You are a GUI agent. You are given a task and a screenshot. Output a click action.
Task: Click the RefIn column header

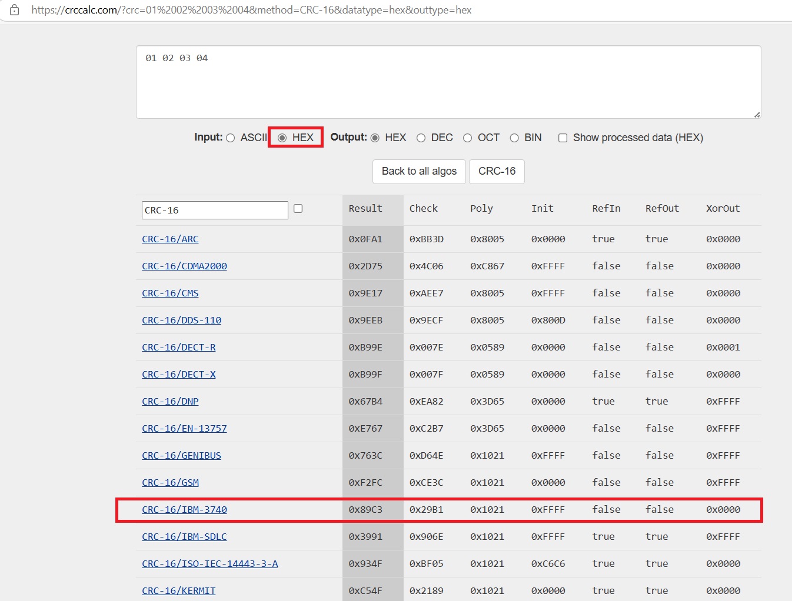coord(606,208)
